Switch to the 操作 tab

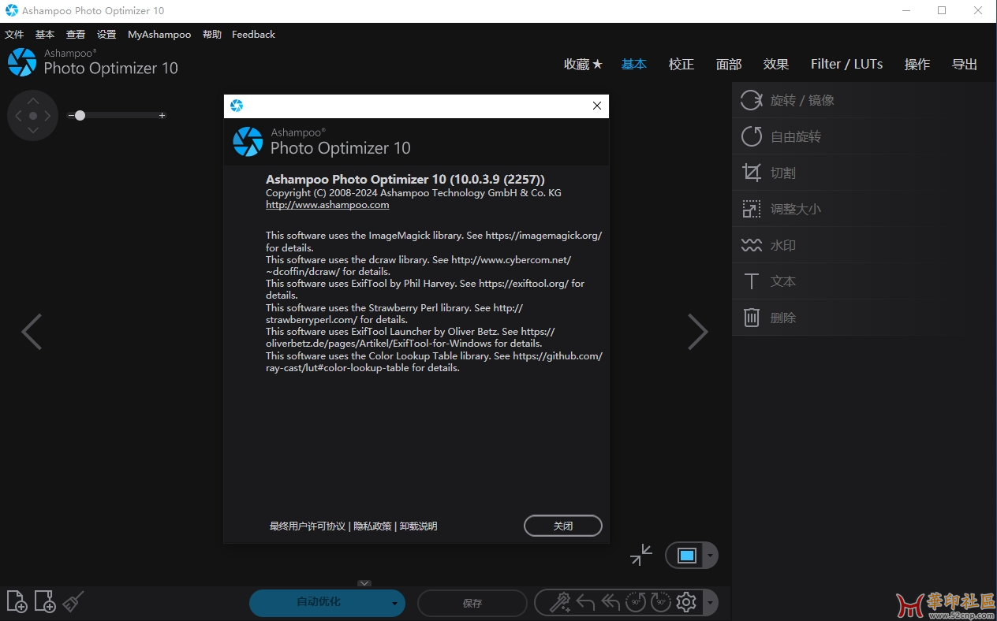(917, 65)
